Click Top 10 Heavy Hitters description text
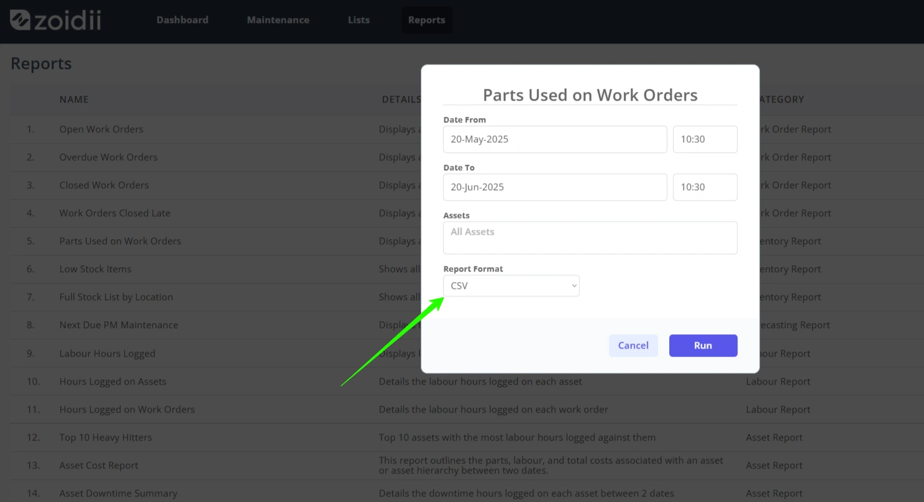Screen dimensions: 924x502 coord(517,437)
